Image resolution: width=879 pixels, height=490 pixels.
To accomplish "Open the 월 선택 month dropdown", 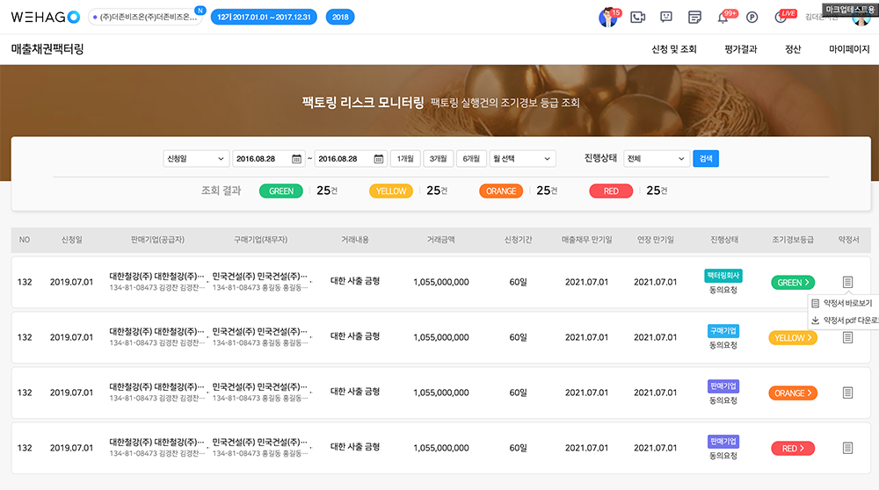I will [522, 159].
